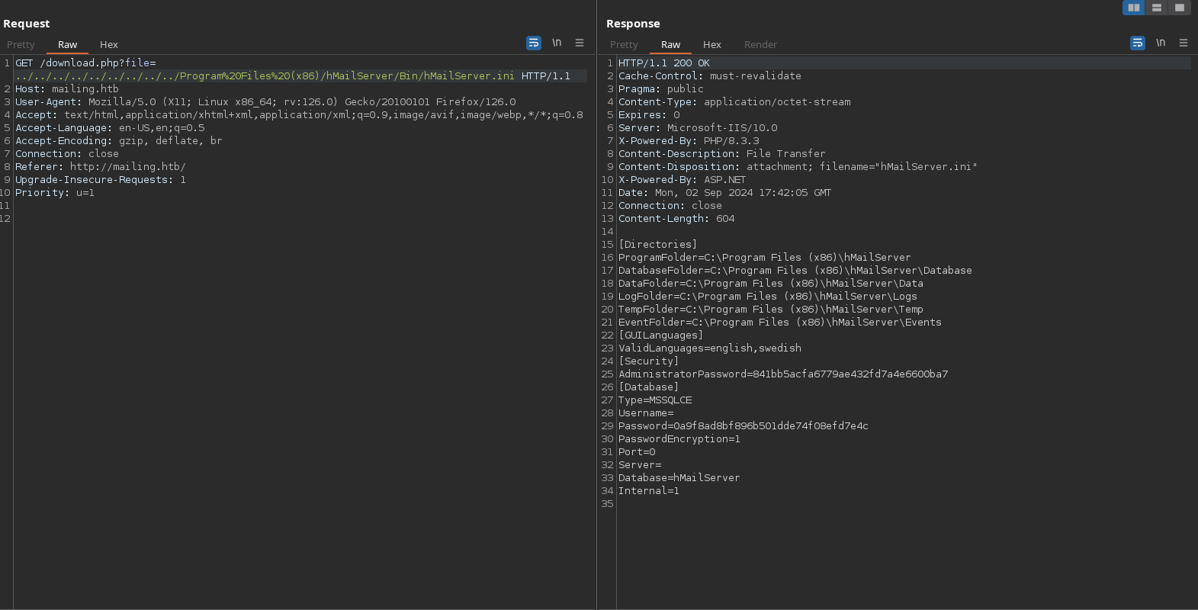Click the DatabaseFolder path line
This screenshot has height=610, width=1198.
point(795,271)
